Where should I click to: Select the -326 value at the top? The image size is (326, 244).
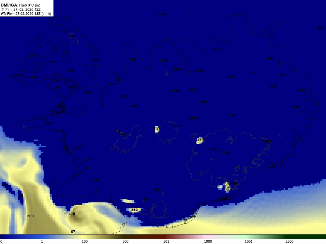pos(161,14)
